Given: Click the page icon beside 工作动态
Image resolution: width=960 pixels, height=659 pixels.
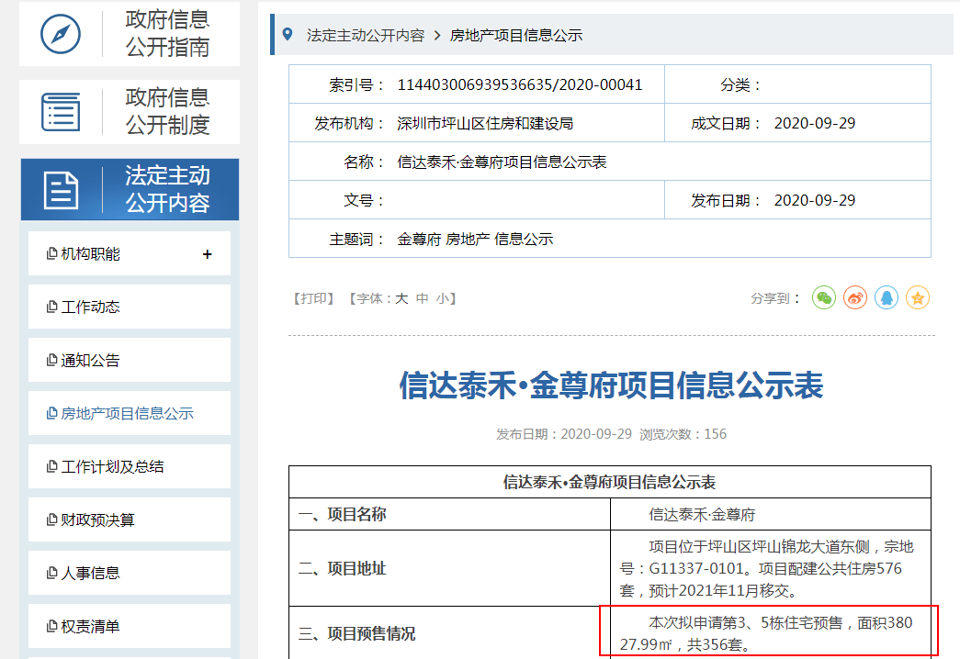Looking at the screenshot, I should click(52, 307).
